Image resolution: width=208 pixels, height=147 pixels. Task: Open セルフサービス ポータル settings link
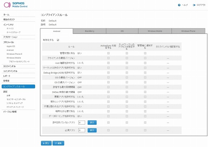pyautogui.click(x=16, y=99)
